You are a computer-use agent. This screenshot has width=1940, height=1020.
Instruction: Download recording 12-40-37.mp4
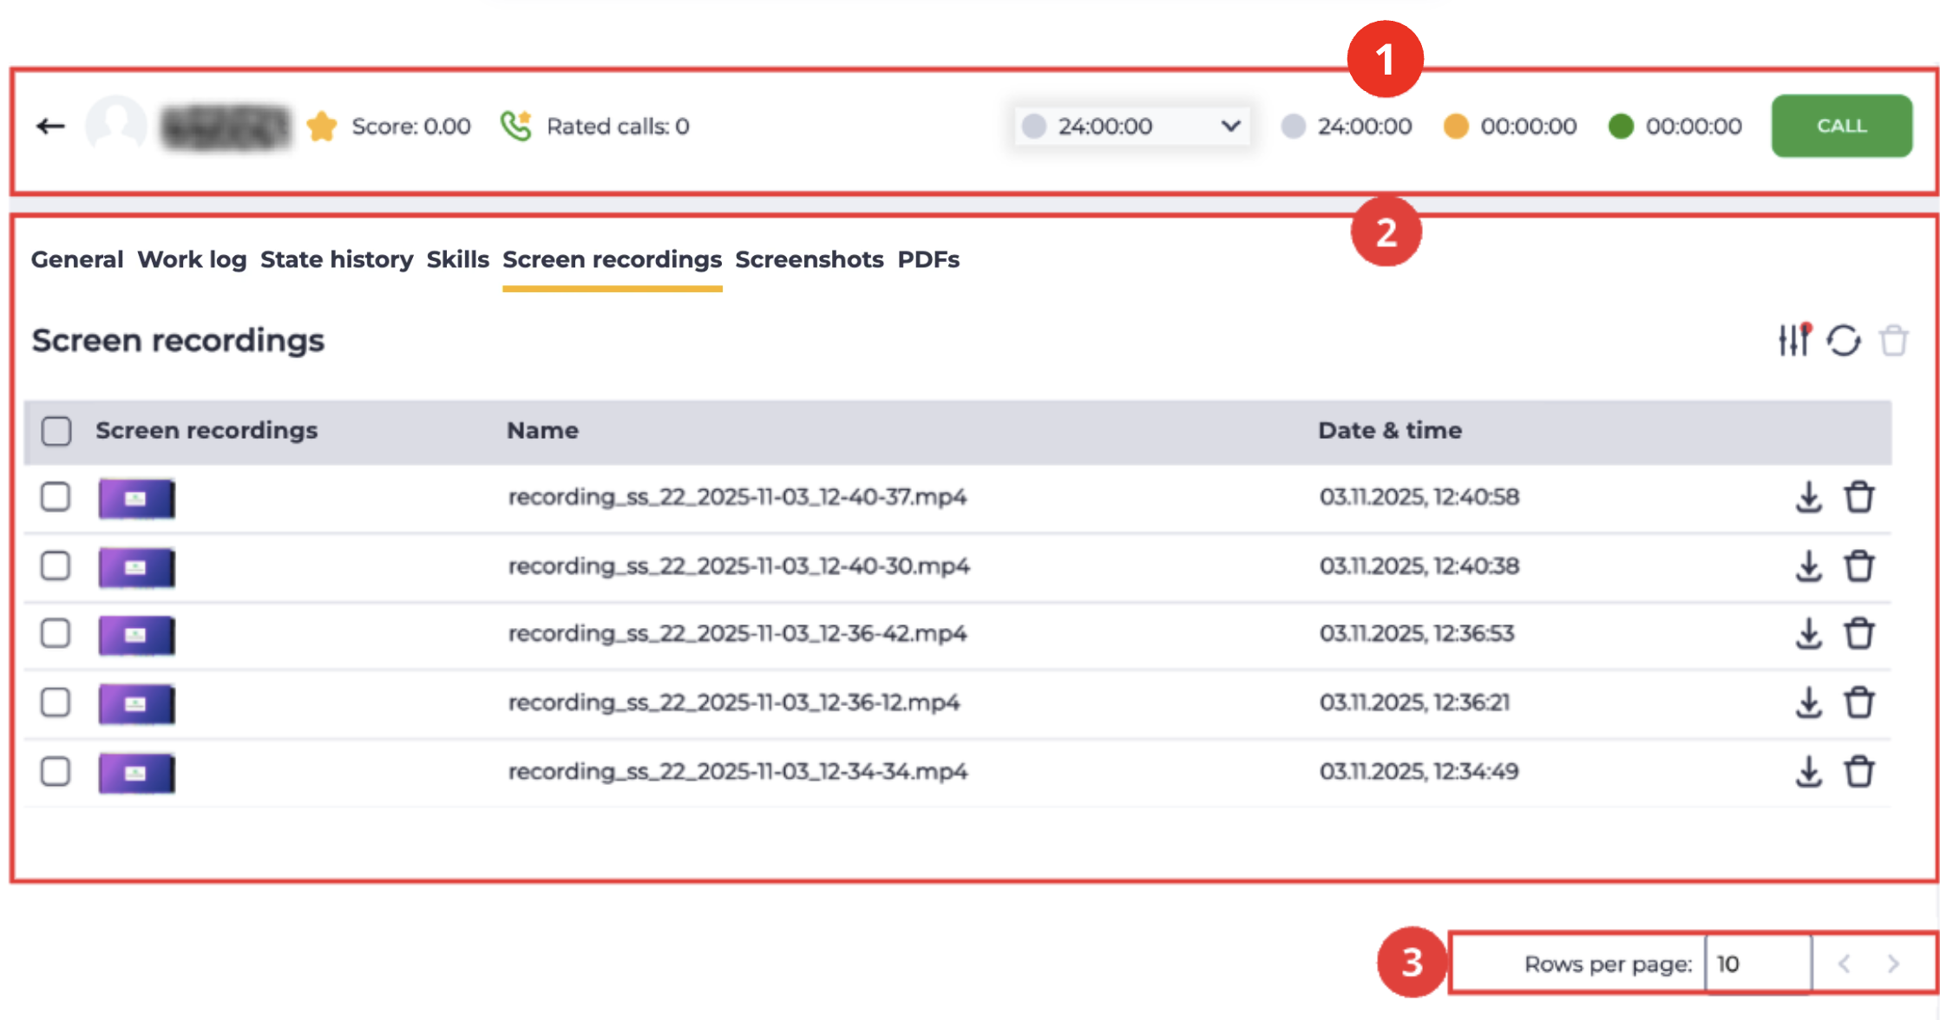click(1808, 497)
